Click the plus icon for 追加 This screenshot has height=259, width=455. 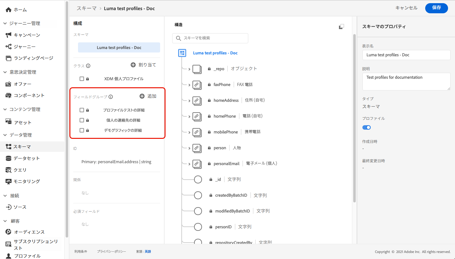point(142,96)
